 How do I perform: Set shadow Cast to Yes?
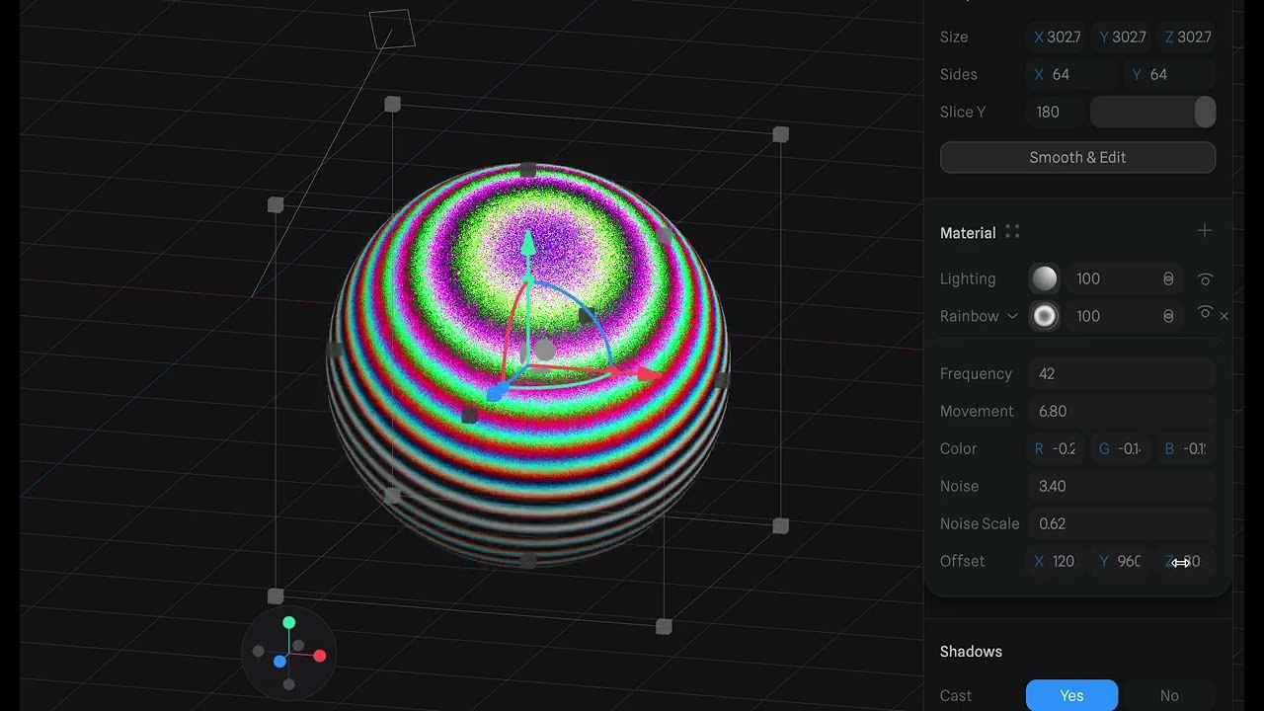[1071, 695]
